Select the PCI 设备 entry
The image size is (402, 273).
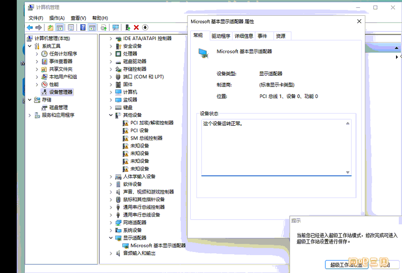(x=139, y=131)
